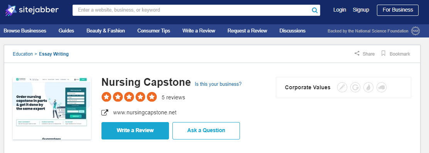Click the magnifying glass search icon

click(x=315, y=10)
